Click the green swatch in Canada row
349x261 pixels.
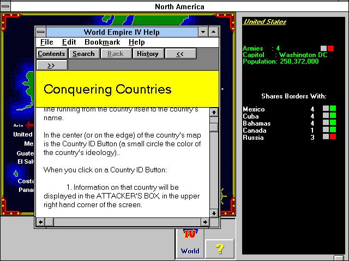point(333,130)
